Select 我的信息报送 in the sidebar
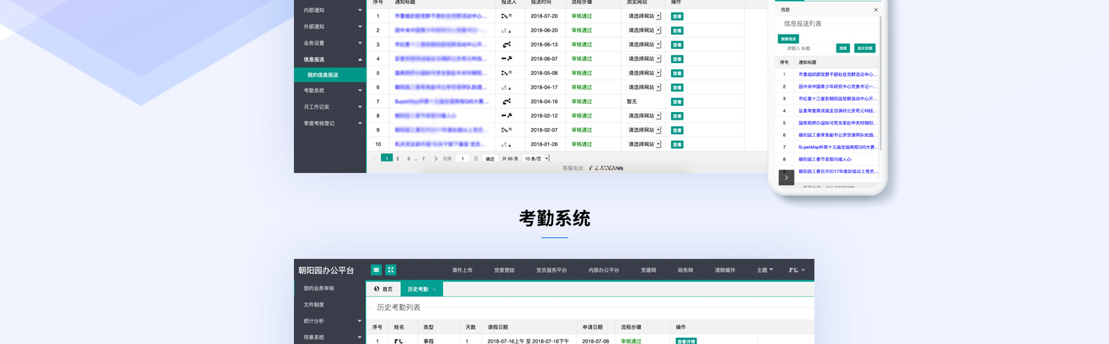Viewport: 1109px width, 344px height. [x=323, y=75]
